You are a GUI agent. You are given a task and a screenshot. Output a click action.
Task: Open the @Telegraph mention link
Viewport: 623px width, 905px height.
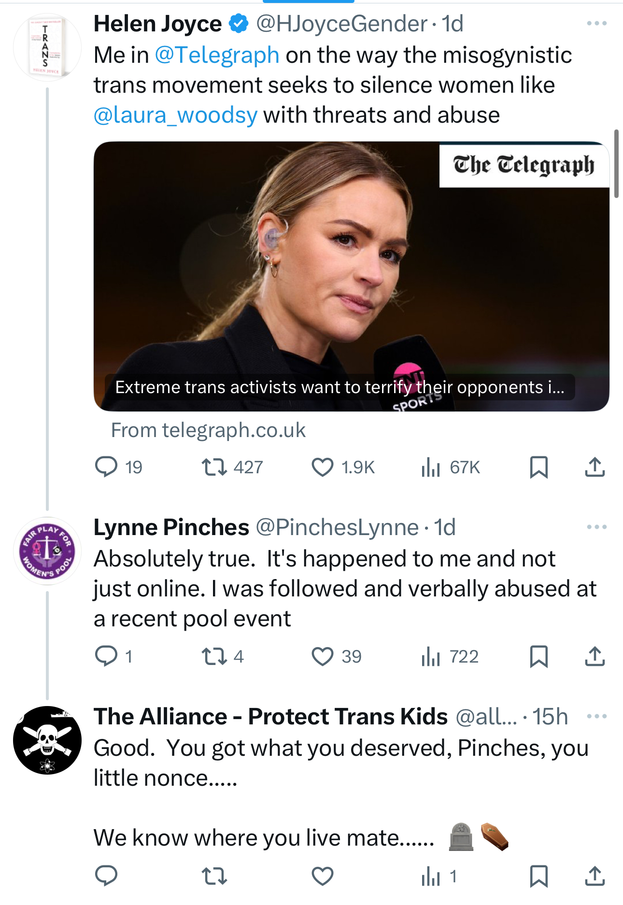tap(217, 55)
